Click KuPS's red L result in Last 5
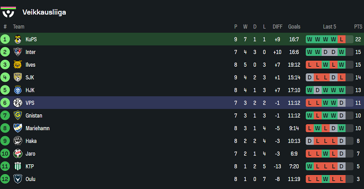 342,39
